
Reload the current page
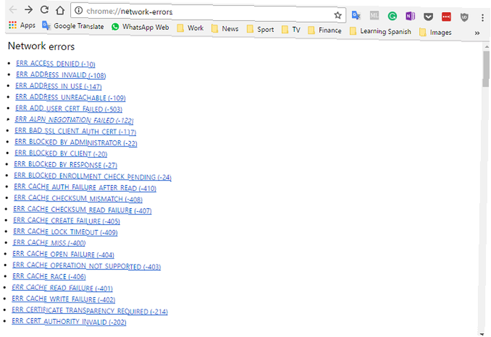pyautogui.click(x=45, y=10)
